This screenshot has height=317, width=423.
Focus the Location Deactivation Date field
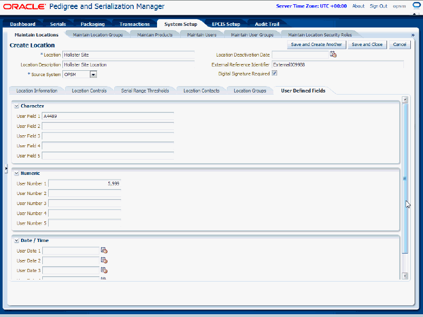(300, 55)
